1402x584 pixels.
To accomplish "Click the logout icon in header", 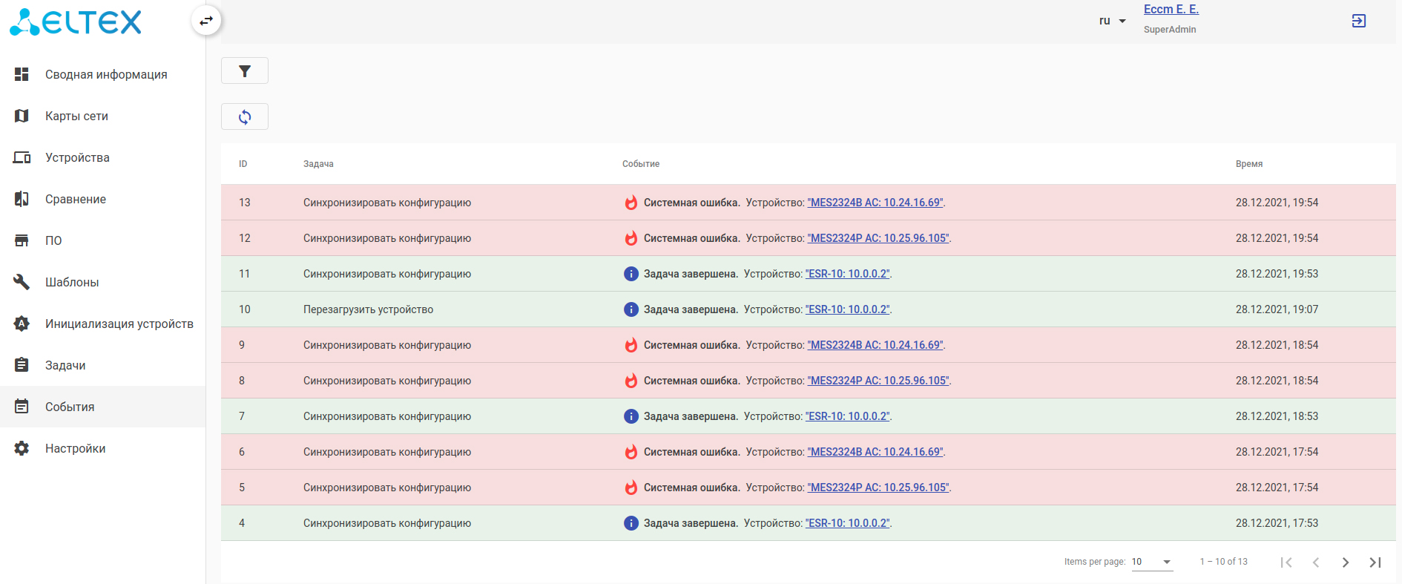I will (x=1358, y=21).
